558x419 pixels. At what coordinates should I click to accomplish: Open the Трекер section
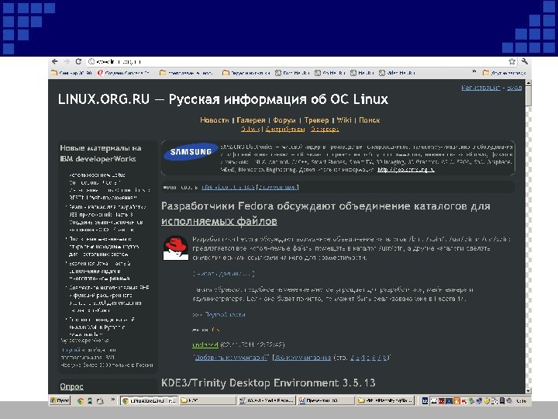point(316,120)
